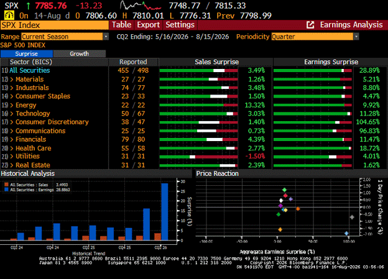Expand the Health Care sector row
Screen dimensions: 388x279
pyautogui.click(x=11, y=148)
